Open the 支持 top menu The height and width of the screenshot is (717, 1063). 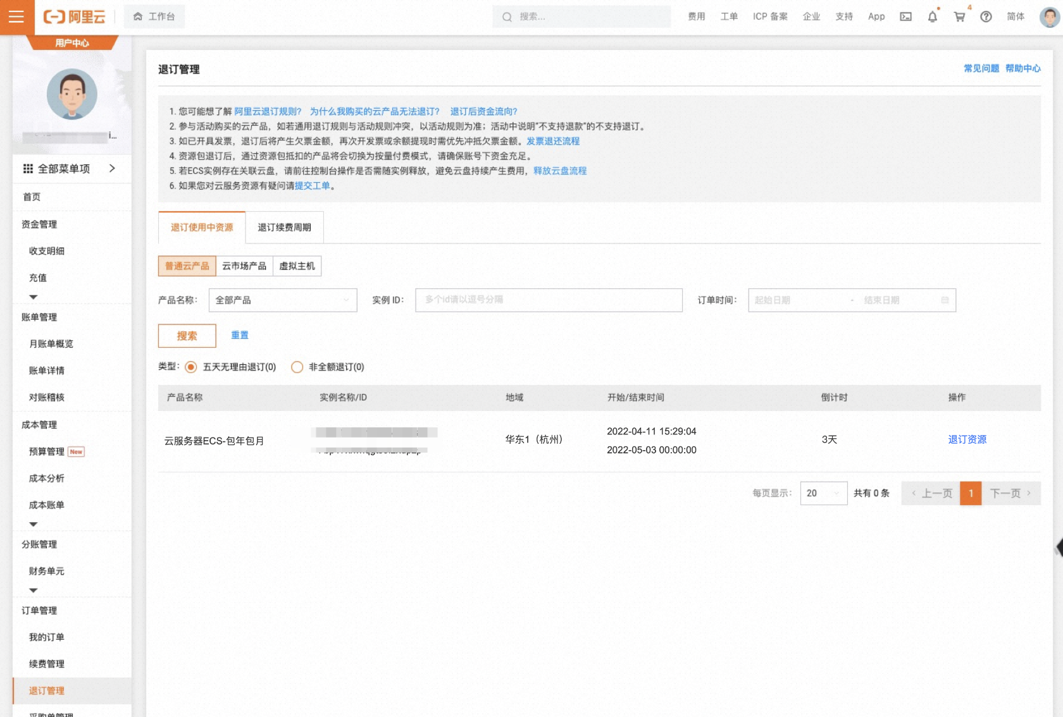pos(844,17)
